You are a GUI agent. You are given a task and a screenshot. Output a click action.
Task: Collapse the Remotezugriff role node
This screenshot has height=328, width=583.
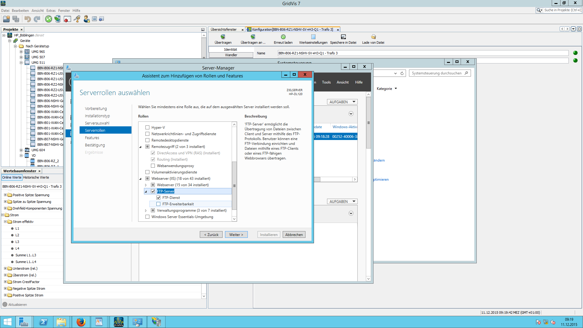pyautogui.click(x=141, y=147)
